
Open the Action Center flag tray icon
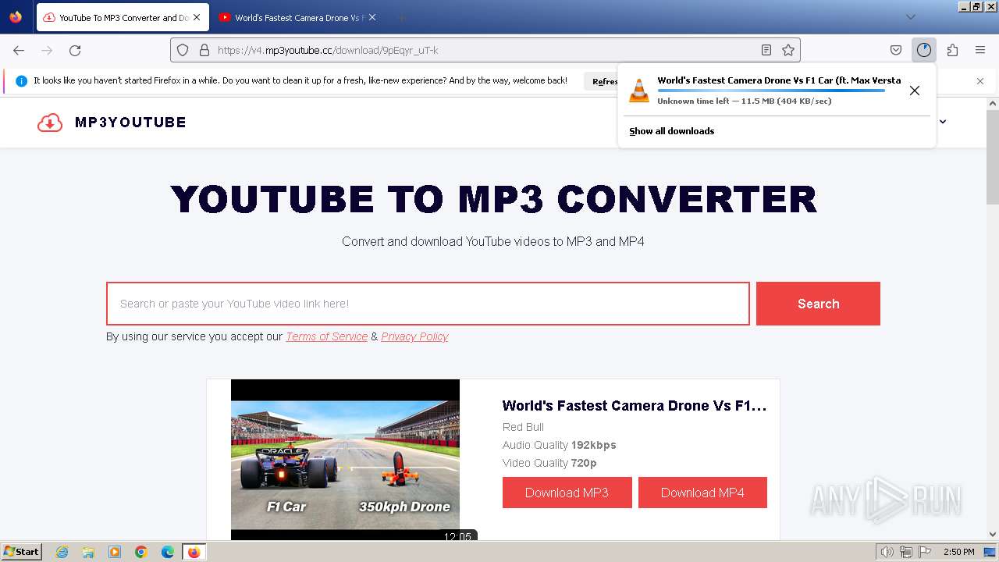pyautogui.click(x=925, y=552)
